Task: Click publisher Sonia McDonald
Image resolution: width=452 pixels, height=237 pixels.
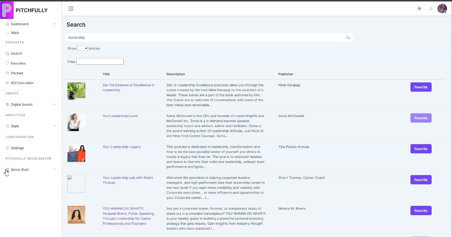Action: pyautogui.click(x=291, y=116)
